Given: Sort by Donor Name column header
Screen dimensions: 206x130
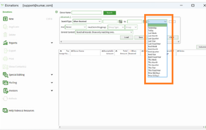Looking at the screenshot, I should (85, 52).
